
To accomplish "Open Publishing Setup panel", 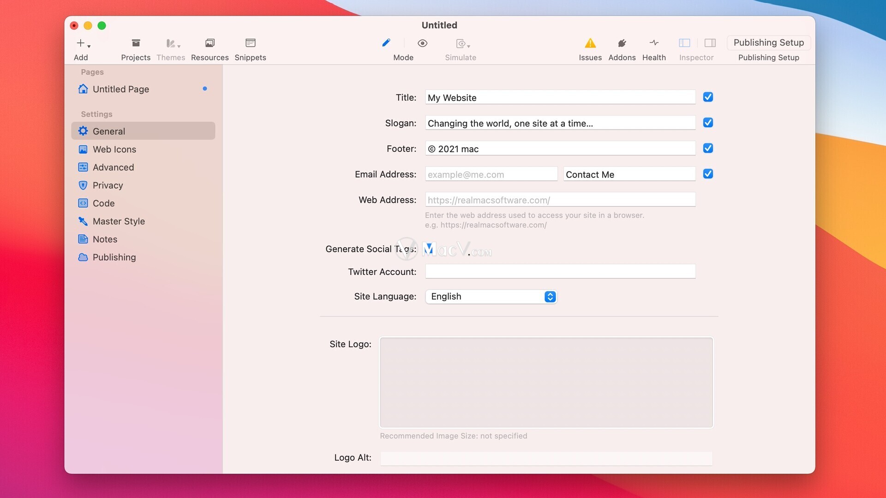I will (x=768, y=42).
